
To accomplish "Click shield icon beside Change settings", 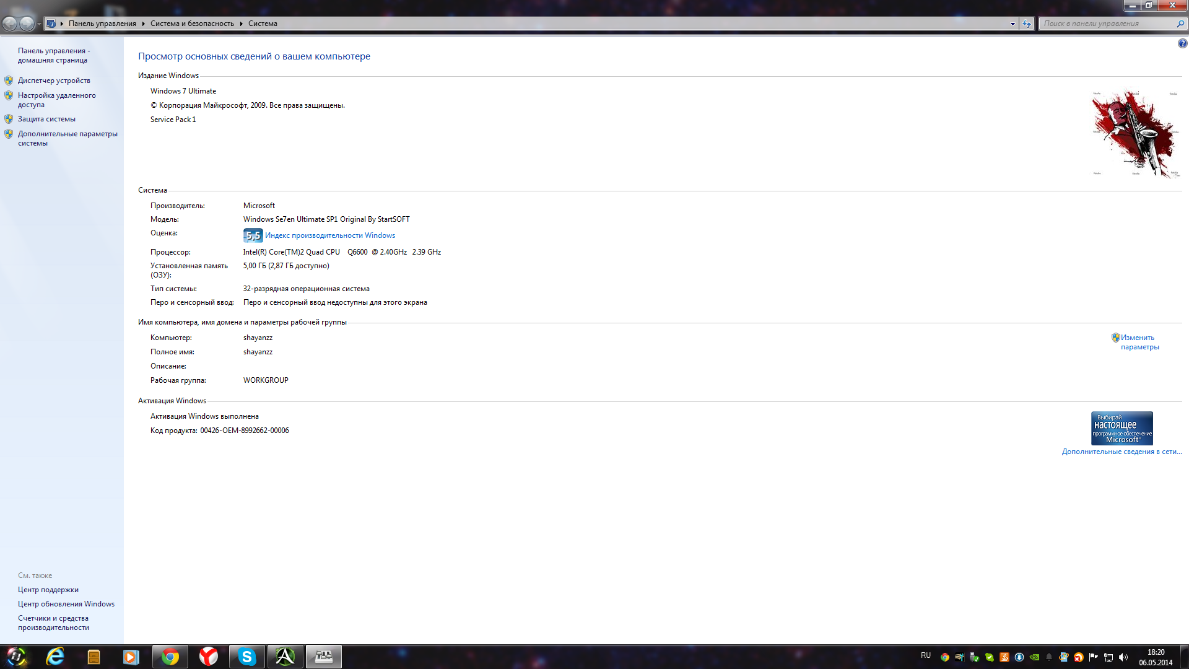I will coord(1116,338).
